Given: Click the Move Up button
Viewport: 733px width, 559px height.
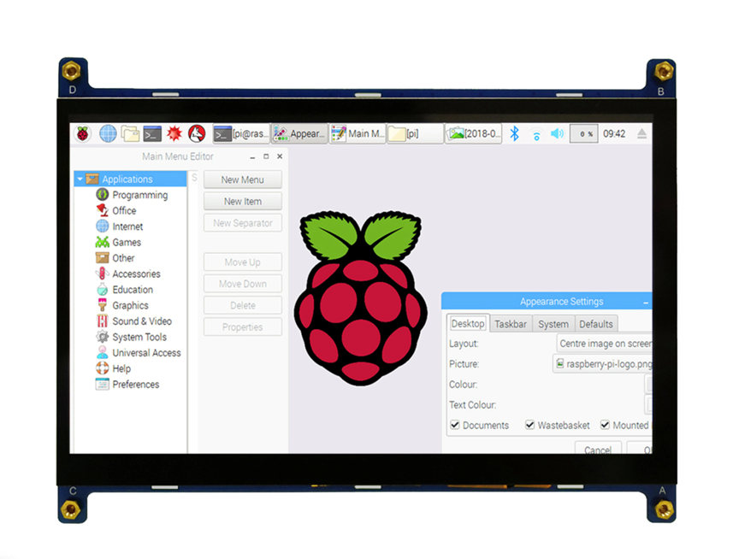Looking at the screenshot, I should pos(243,262).
